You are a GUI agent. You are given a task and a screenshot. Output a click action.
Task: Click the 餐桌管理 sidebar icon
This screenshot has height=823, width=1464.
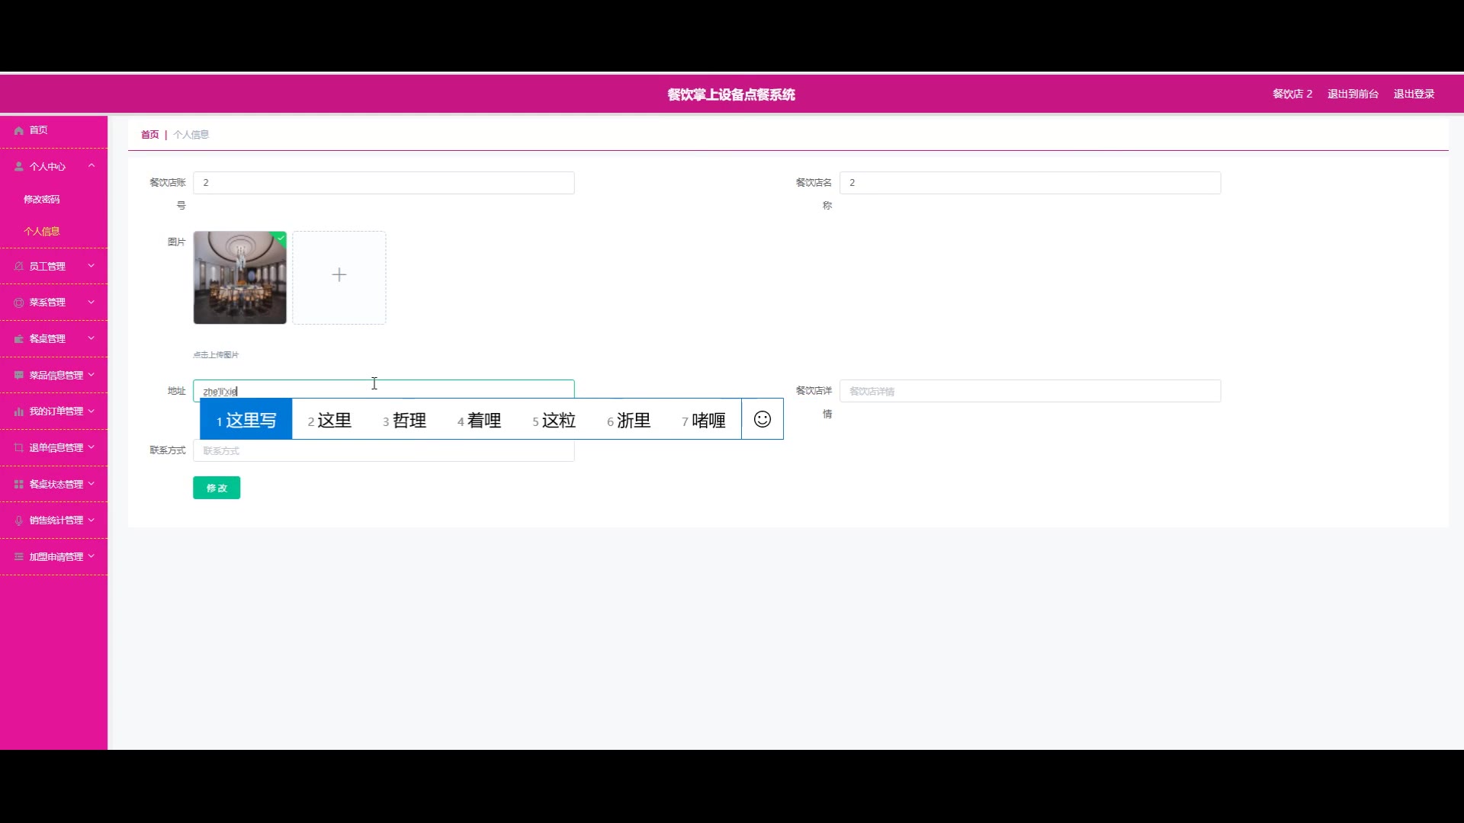[x=19, y=339]
